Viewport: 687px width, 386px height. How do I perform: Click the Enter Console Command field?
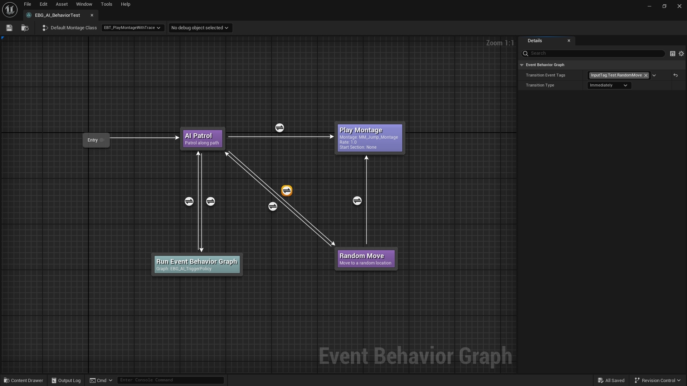[x=171, y=380]
